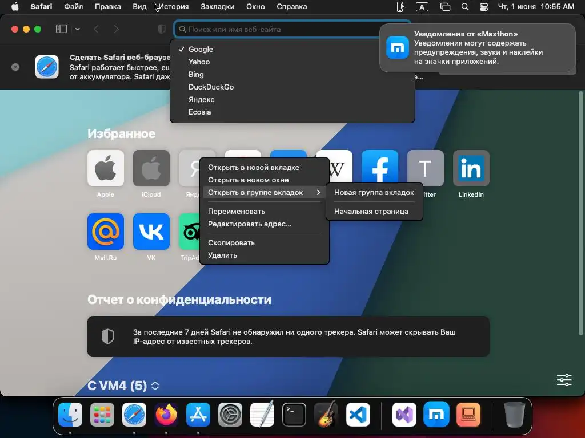Select Google as search engine
The width and height of the screenshot is (585, 438).
[x=292, y=49]
